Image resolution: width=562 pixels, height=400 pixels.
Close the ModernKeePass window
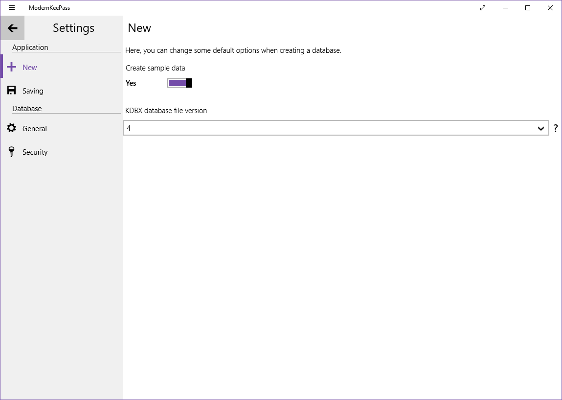[550, 8]
